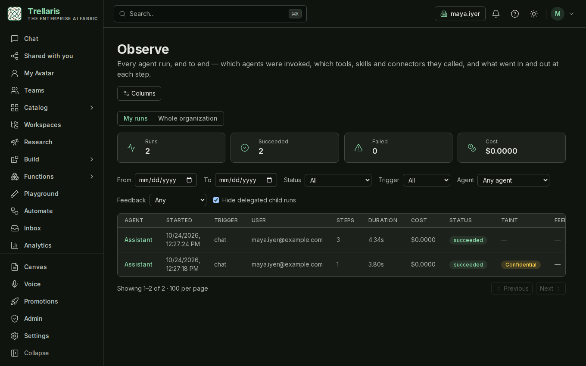Image resolution: width=586 pixels, height=366 pixels.
Task: Switch to the My runs tab
Action: (x=136, y=118)
